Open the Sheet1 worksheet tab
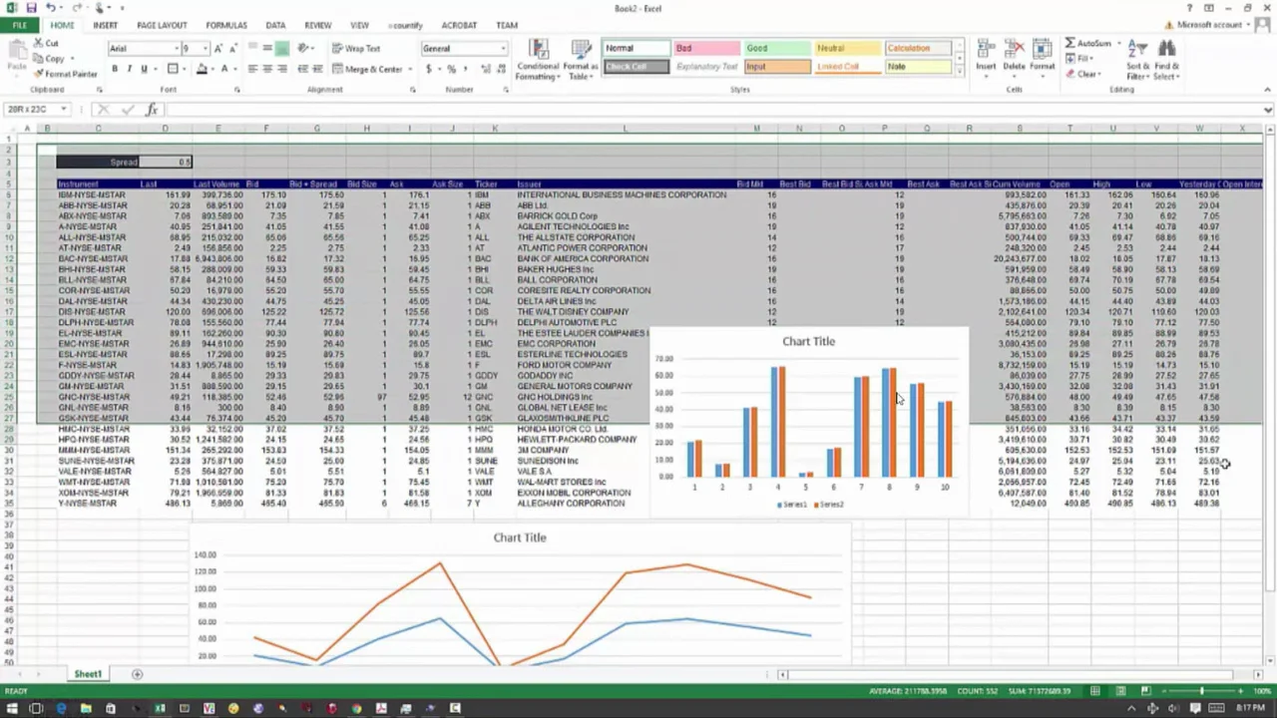 pyautogui.click(x=88, y=674)
